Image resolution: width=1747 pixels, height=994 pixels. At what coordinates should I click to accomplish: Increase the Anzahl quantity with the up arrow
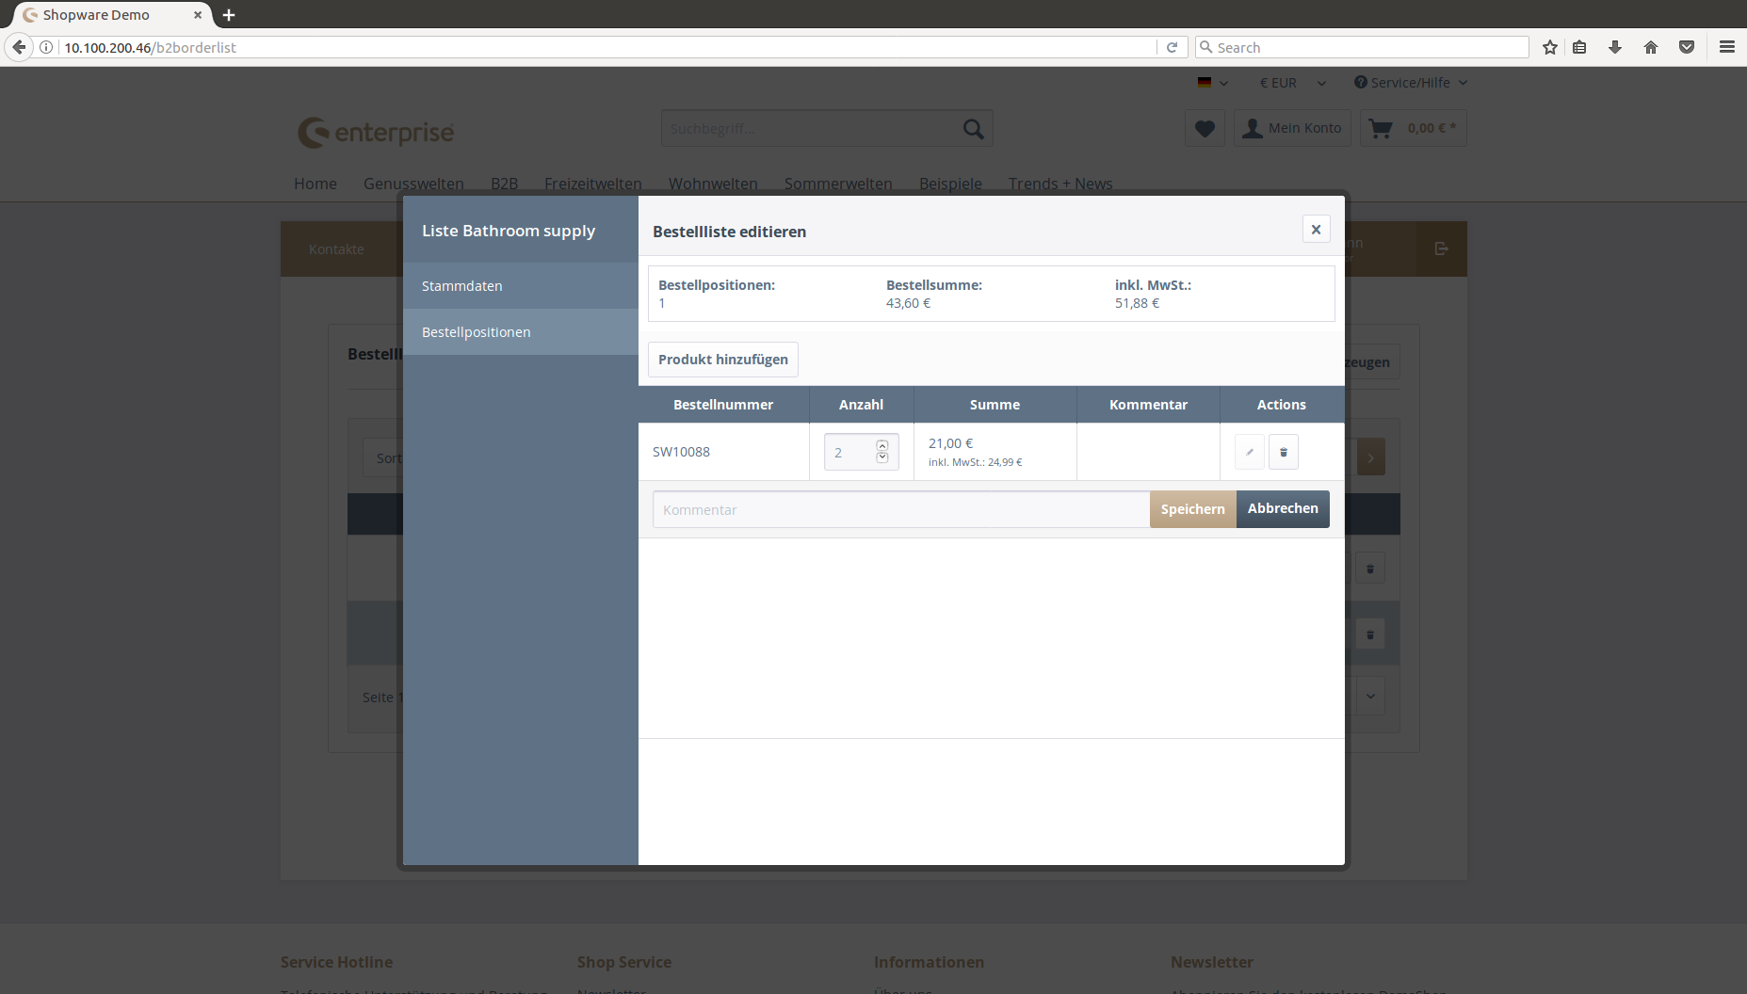pyautogui.click(x=882, y=446)
